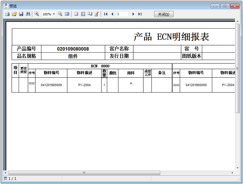
Task: Edit the page with pencil icon
Action: [x=97, y=14]
